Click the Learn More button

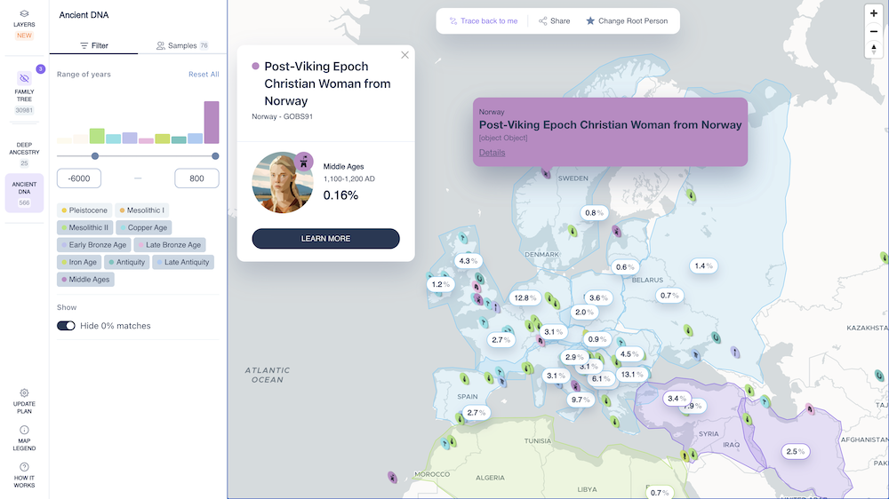point(325,239)
